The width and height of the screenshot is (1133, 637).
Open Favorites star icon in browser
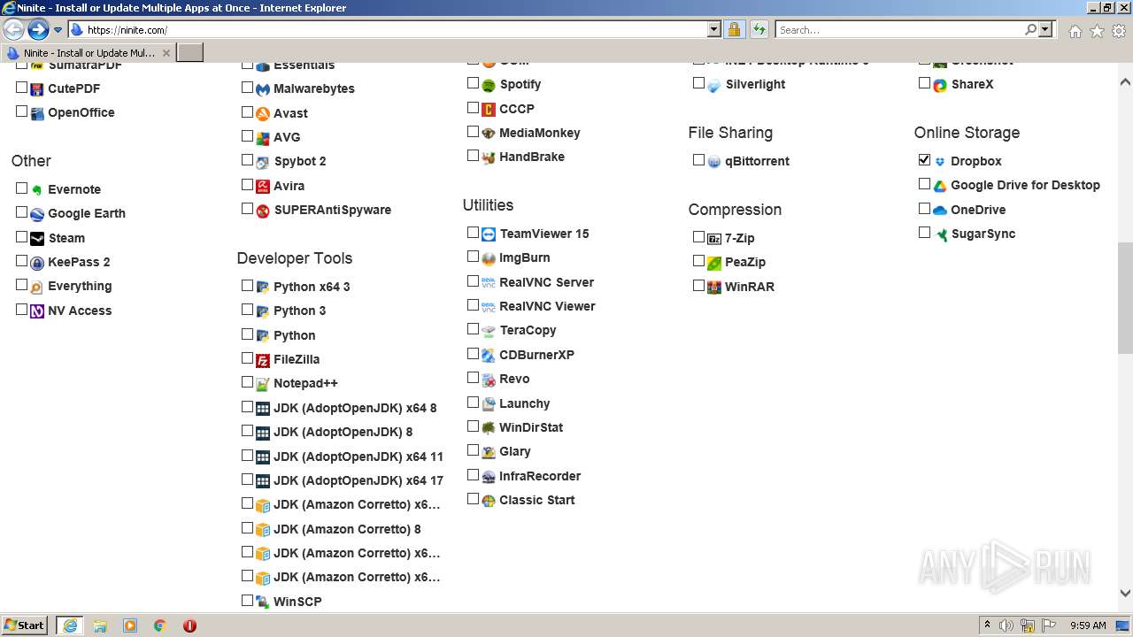click(1097, 30)
